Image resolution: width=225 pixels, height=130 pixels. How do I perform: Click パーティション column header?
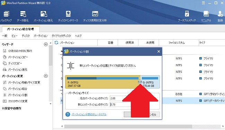pos(67,43)
